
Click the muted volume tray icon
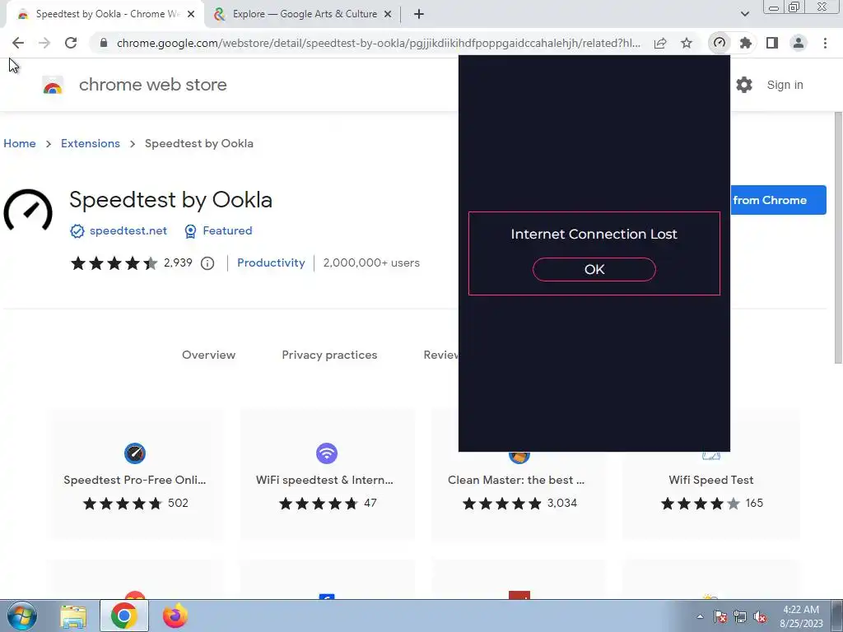tap(760, 617)
